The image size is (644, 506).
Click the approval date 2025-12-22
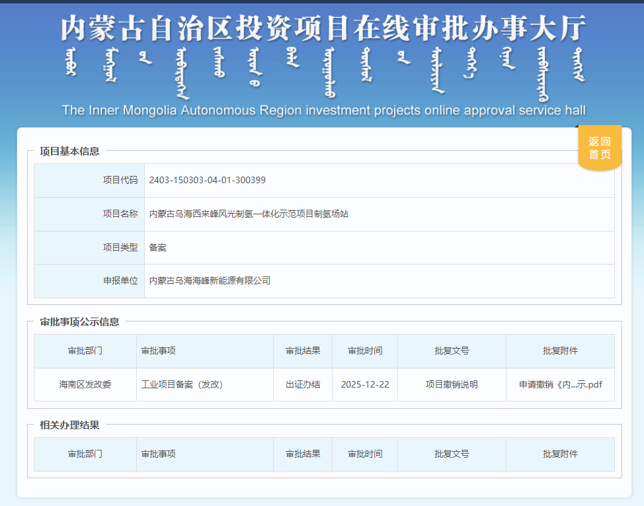pyautogui.click(x=365, y=385)
